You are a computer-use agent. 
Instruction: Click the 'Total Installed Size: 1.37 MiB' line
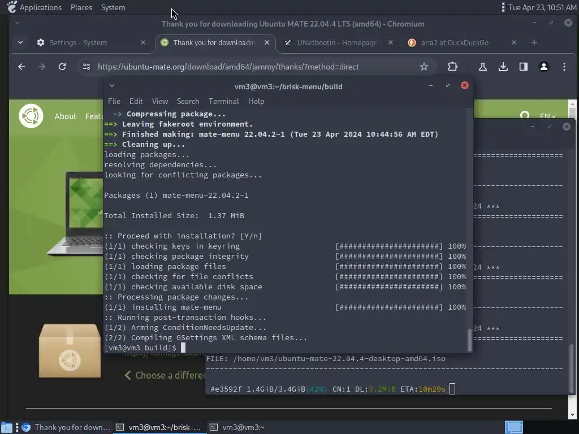pos(174,215)
